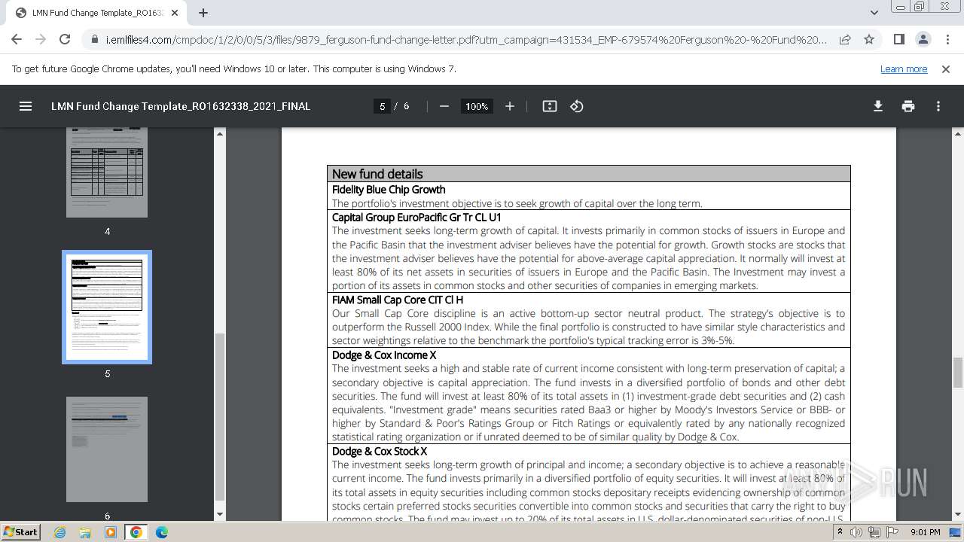Screen dimensions: 964x542
Task: Go back to the previous page
Action: coord(17,39)
